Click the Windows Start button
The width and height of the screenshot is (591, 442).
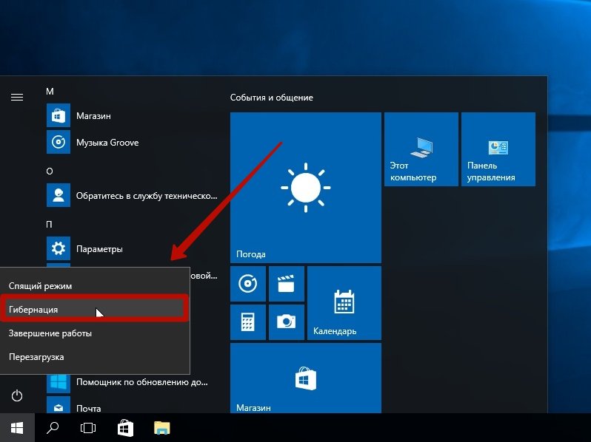17,427
